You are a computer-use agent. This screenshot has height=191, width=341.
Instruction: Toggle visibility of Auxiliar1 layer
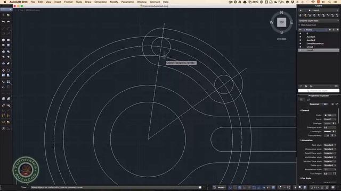click(301, 37)
